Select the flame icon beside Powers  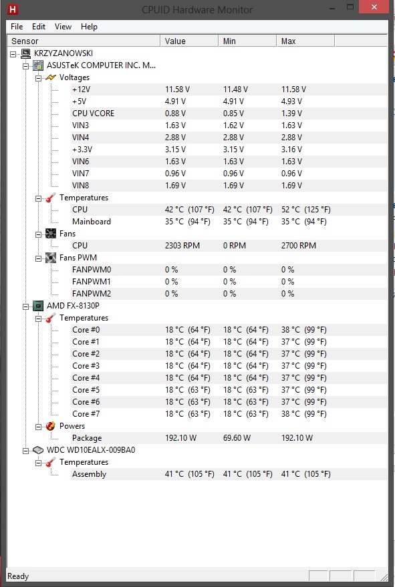51,426
